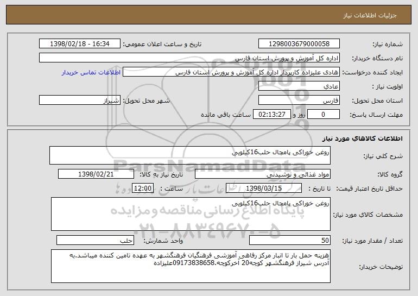Click the مشخصات کالای مورد نیاز text box
Image resolution: width=418 pixels, height=296 pixels.
tap(191, 214)
